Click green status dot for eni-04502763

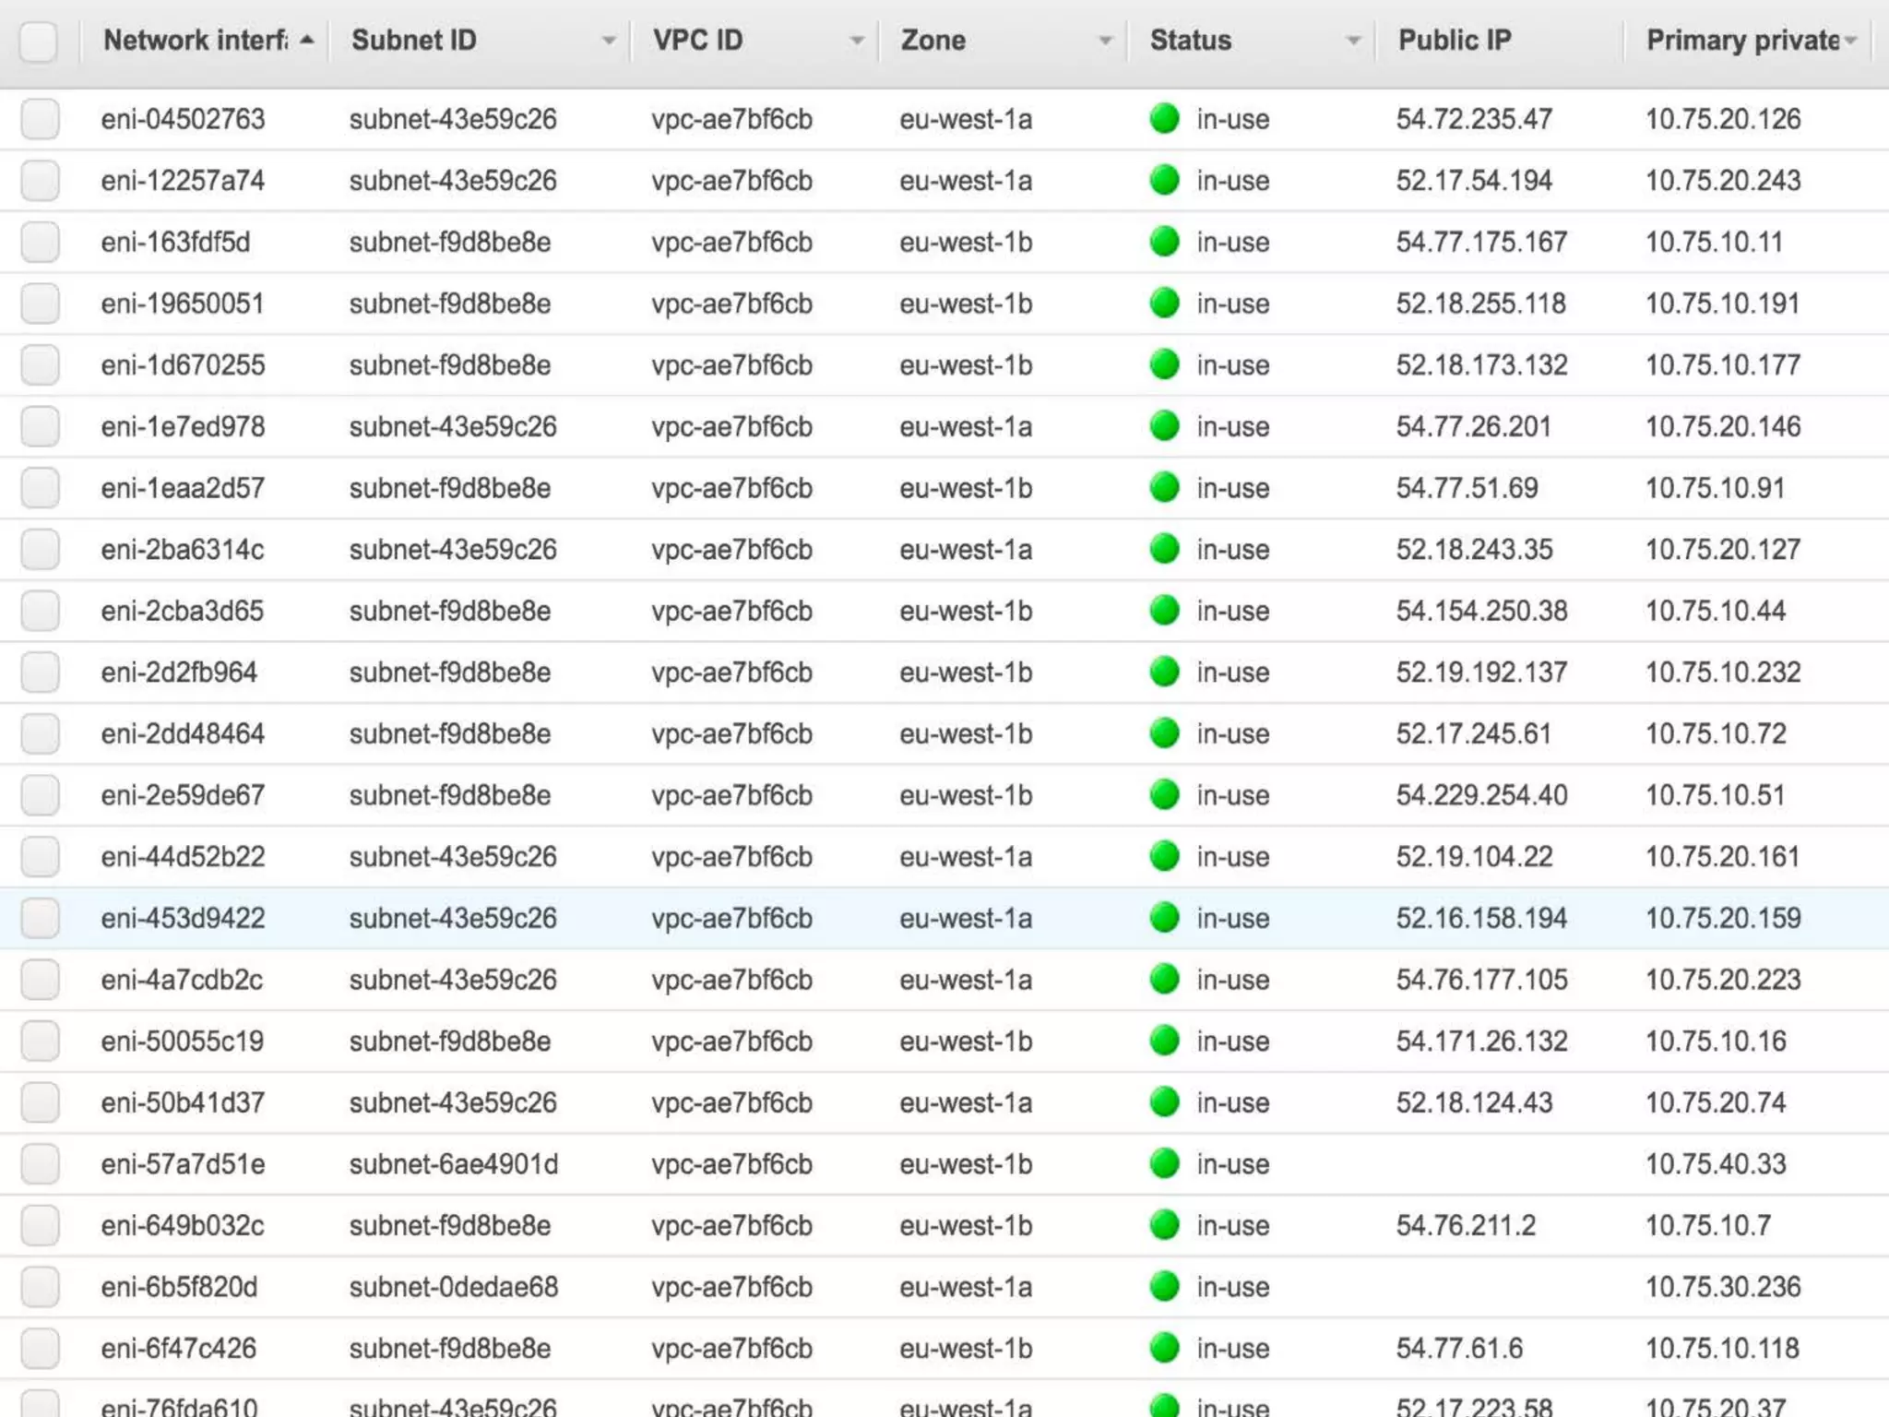[1164, 118]
